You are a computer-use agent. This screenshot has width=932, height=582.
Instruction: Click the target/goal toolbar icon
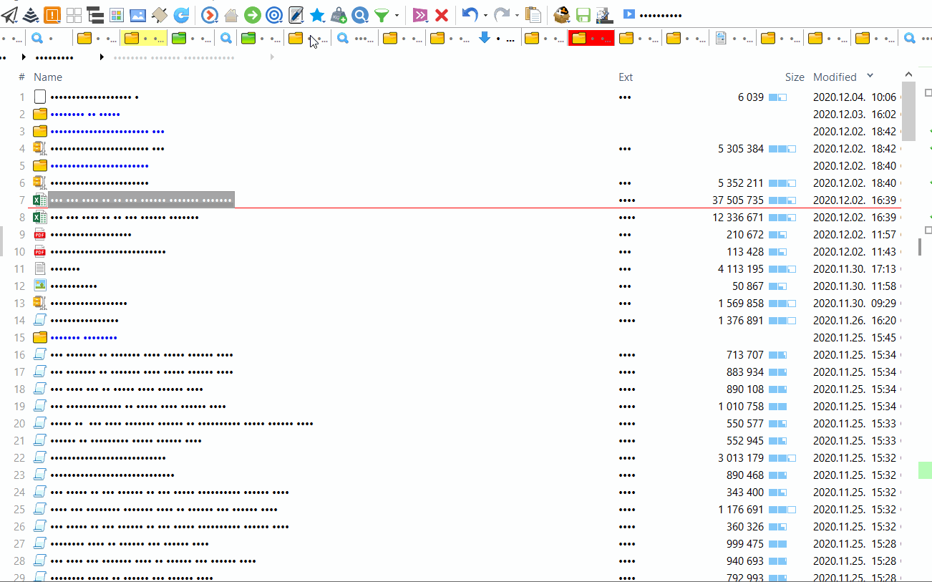pos(274,14)
